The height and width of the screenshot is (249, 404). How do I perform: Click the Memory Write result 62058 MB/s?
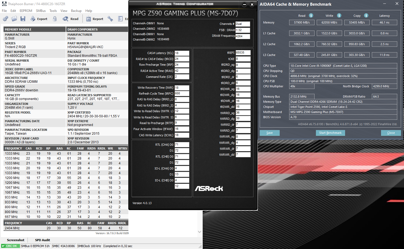(x=329, y=22)
